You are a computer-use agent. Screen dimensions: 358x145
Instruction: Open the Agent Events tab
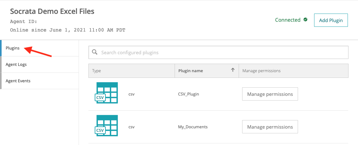39,81
